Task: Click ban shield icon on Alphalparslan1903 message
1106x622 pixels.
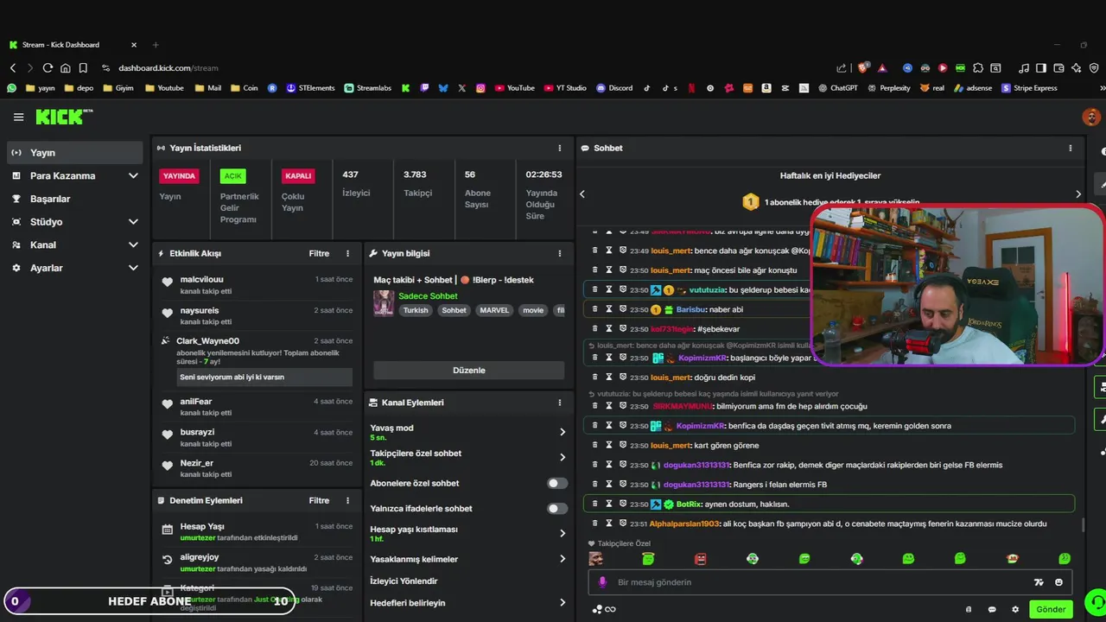Action: click(x=622, y=524)
